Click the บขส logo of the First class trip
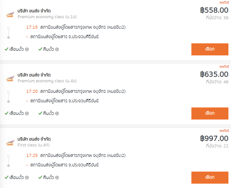Screen dimensions: 231x188 click(x=10, y=142)
